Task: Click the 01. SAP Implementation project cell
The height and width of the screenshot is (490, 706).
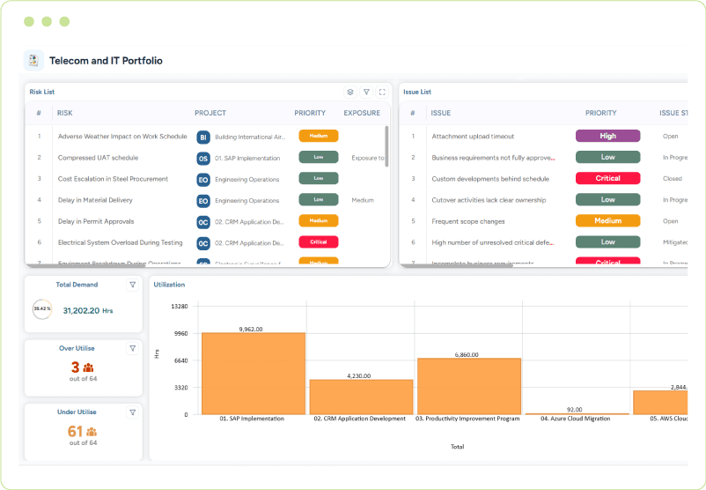Action: (247, 159)
